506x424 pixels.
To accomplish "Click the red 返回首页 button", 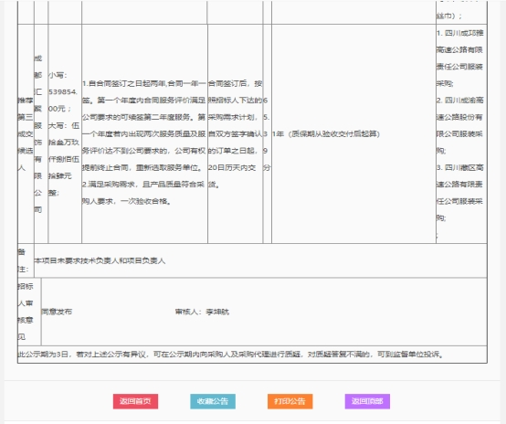I will coord(135,401).
